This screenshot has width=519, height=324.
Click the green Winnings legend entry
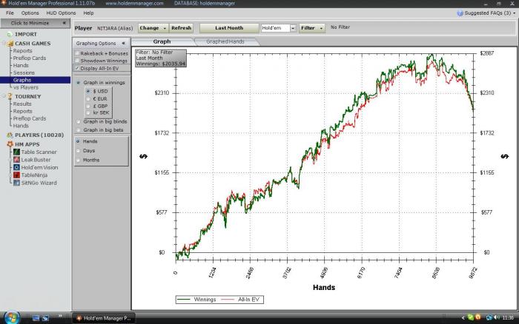pos(196,300)
